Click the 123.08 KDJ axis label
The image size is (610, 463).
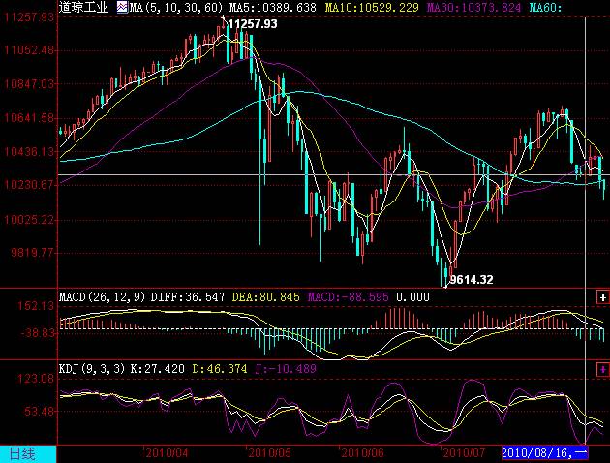pos(36,378)
